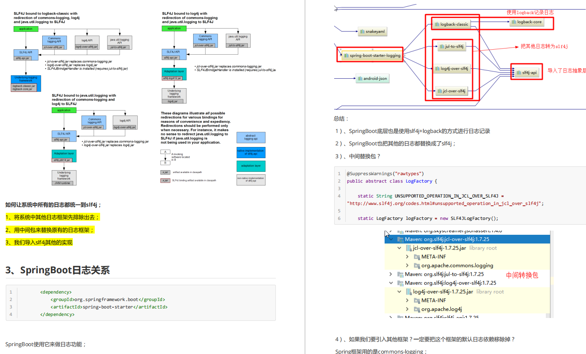586x354 pixels.
Task: Collapse the Maven org.slf4j:jcl-over-slf4j:1.7.25 tree node
Action: 391,239
